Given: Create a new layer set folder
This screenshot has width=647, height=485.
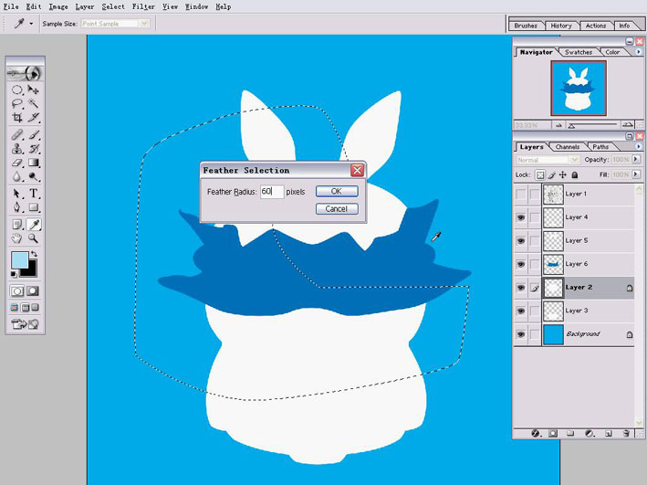Looking at the screenshot, I should point(570,433).
